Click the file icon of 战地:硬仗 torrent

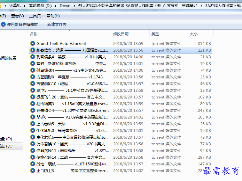click(33, 164)
